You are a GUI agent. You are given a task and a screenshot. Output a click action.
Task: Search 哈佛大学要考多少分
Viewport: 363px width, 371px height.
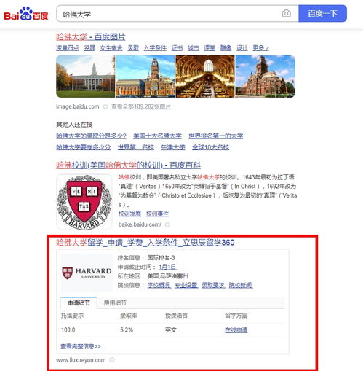click(x=84, y=147)
